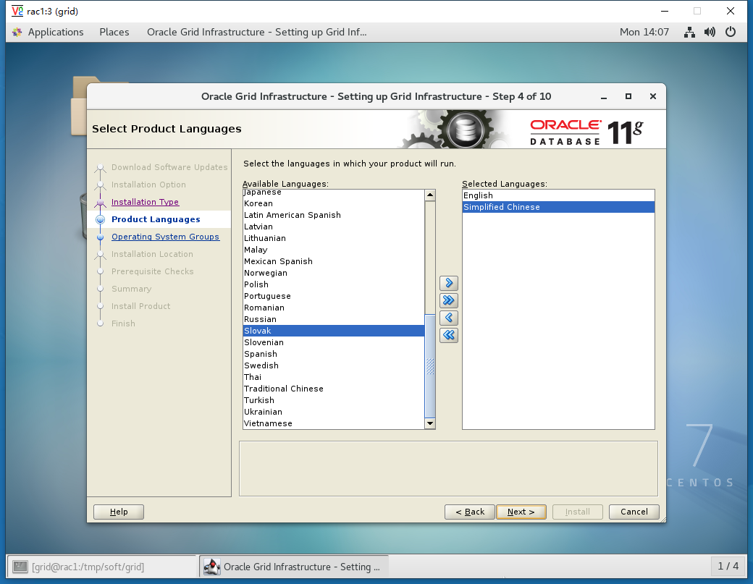Select Lithuanian in Available Languages

(333, 238)
